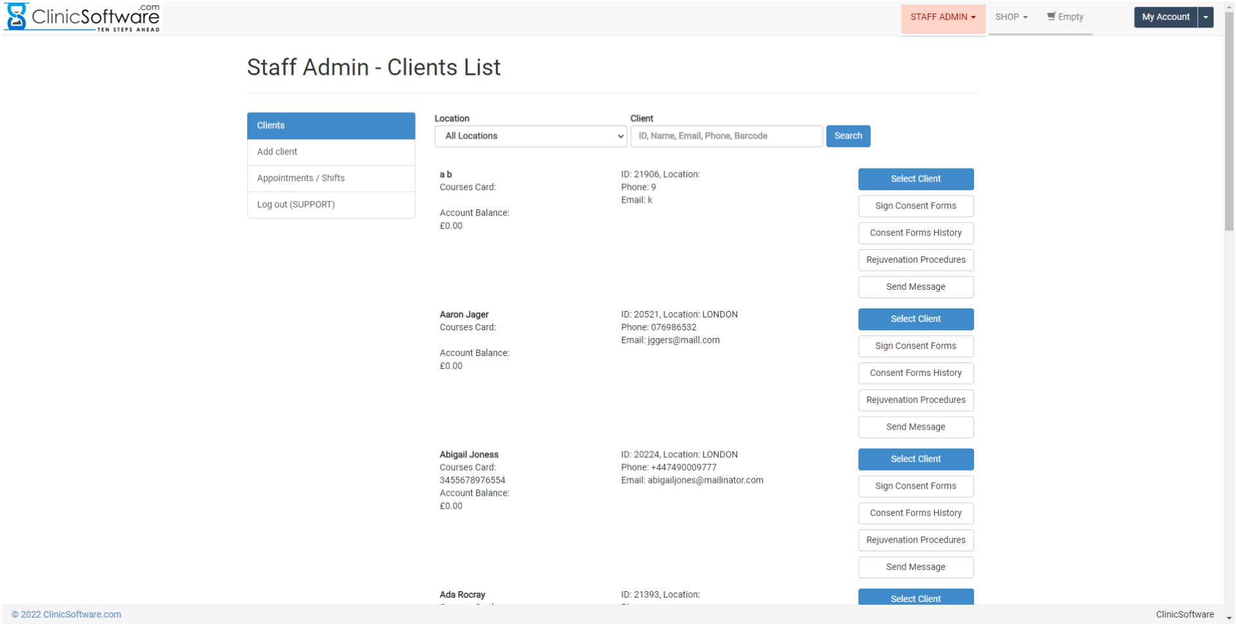The height and width of the screenshot is (624, 1236).
Task: Open the All Locations dropdown
Action: point(530,136)
